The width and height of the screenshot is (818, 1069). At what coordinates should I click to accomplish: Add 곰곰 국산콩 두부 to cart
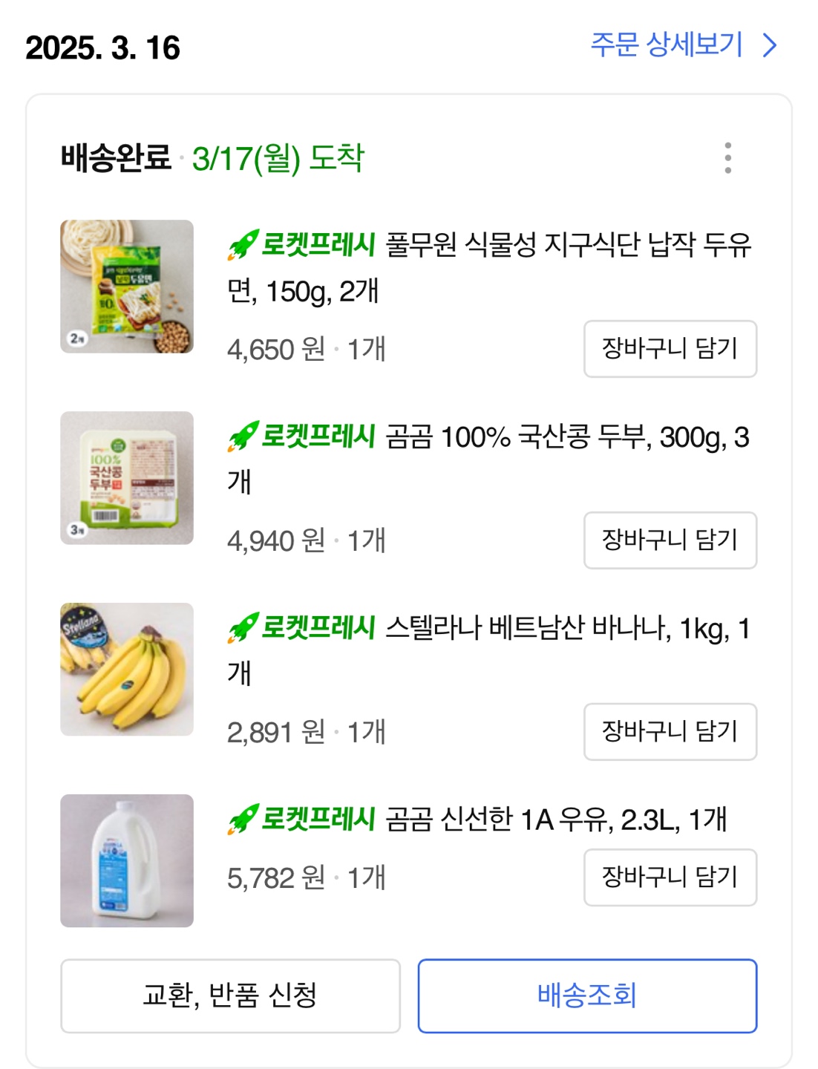pyautogui.click(x=670, y=540)
